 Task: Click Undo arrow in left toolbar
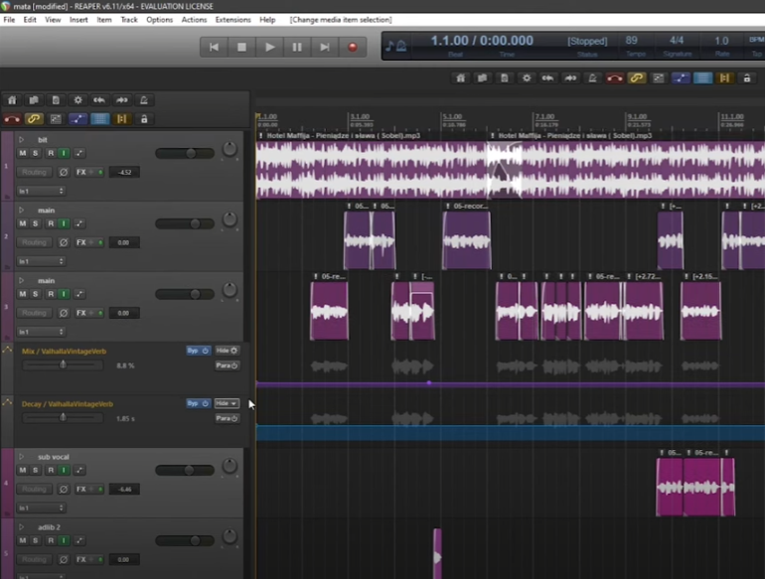click(x=99, y=100)
